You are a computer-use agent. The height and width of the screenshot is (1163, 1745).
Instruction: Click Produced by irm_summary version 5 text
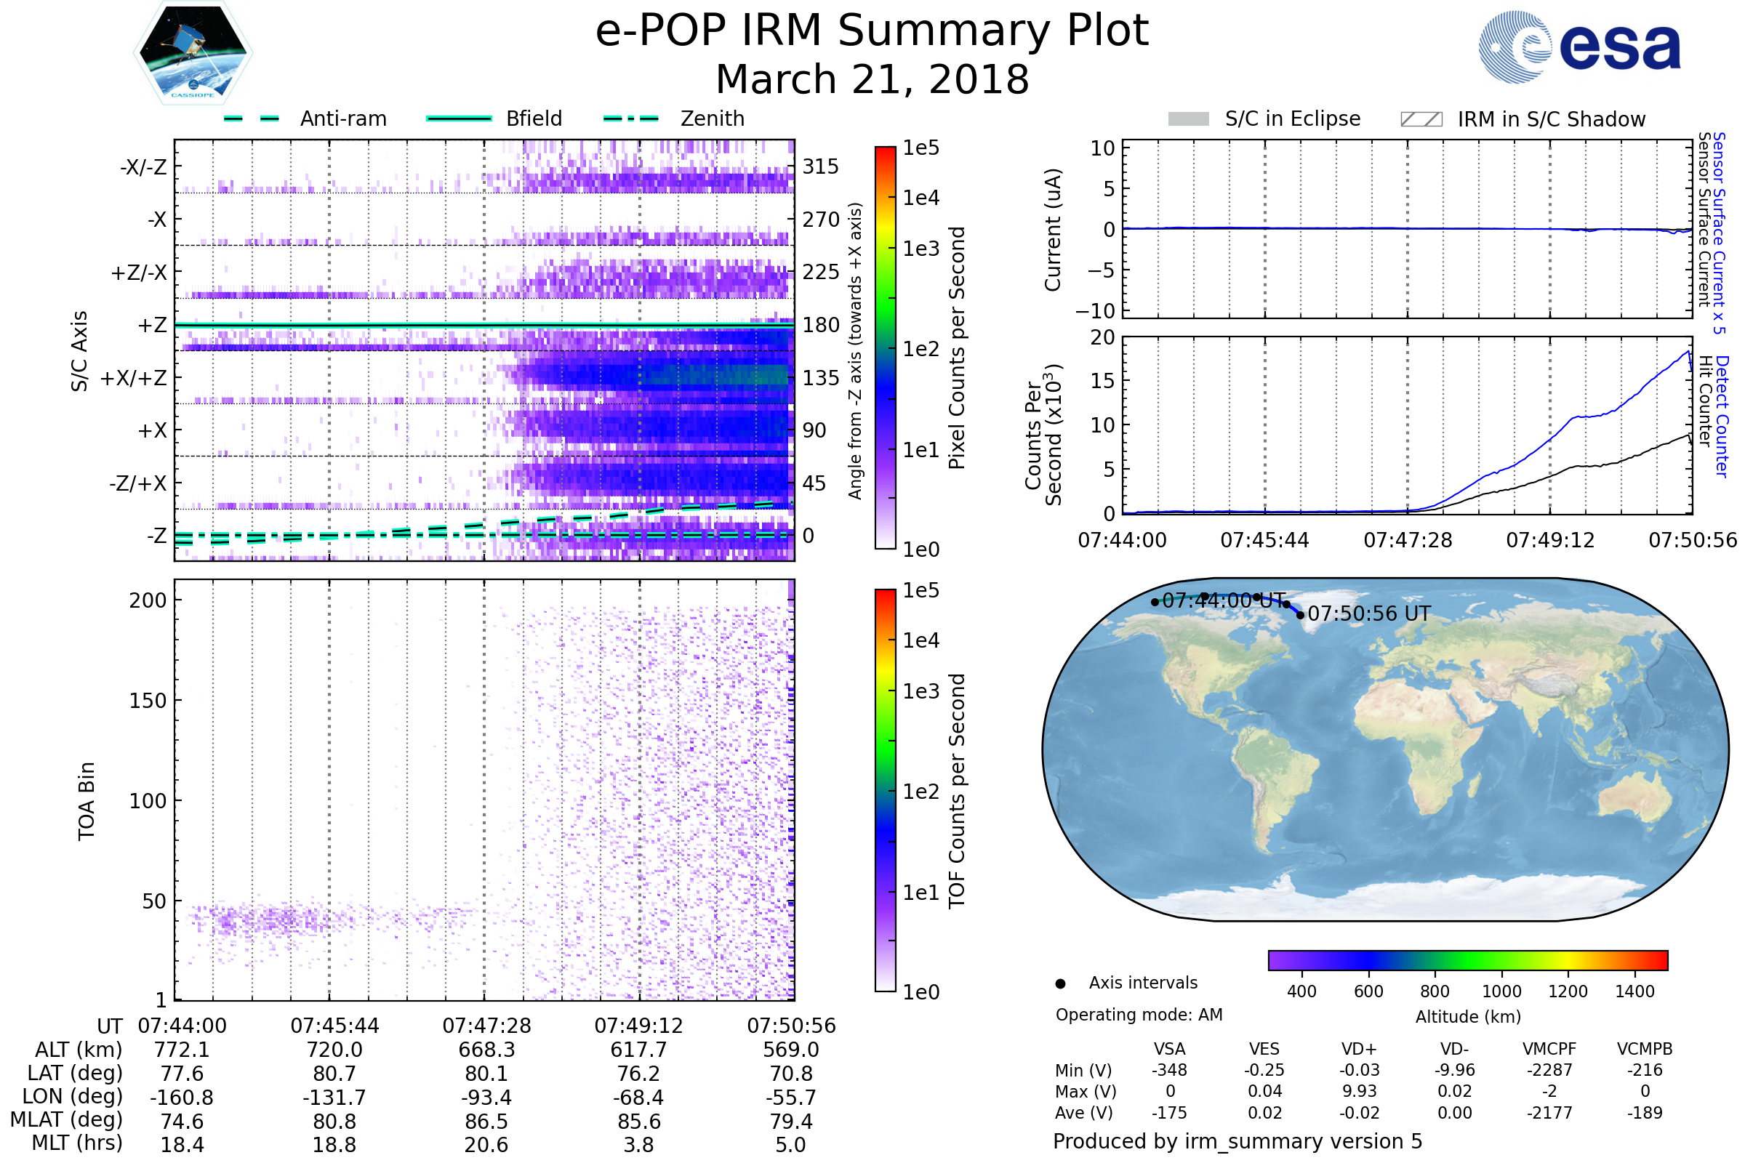(x=1237, y=1141)
